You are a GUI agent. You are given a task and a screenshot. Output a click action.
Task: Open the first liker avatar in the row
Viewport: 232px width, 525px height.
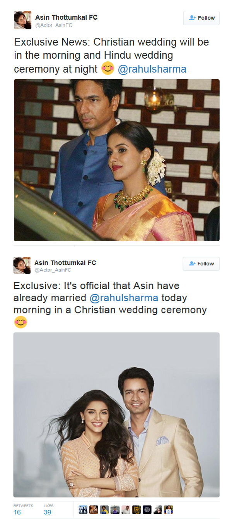83,510
